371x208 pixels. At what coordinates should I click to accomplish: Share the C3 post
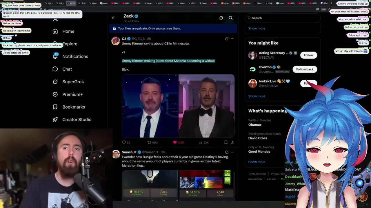coord(232,142)
